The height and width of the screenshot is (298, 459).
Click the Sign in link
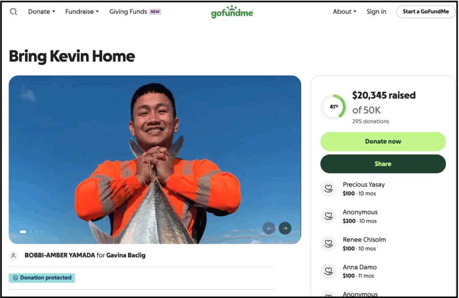376,12
